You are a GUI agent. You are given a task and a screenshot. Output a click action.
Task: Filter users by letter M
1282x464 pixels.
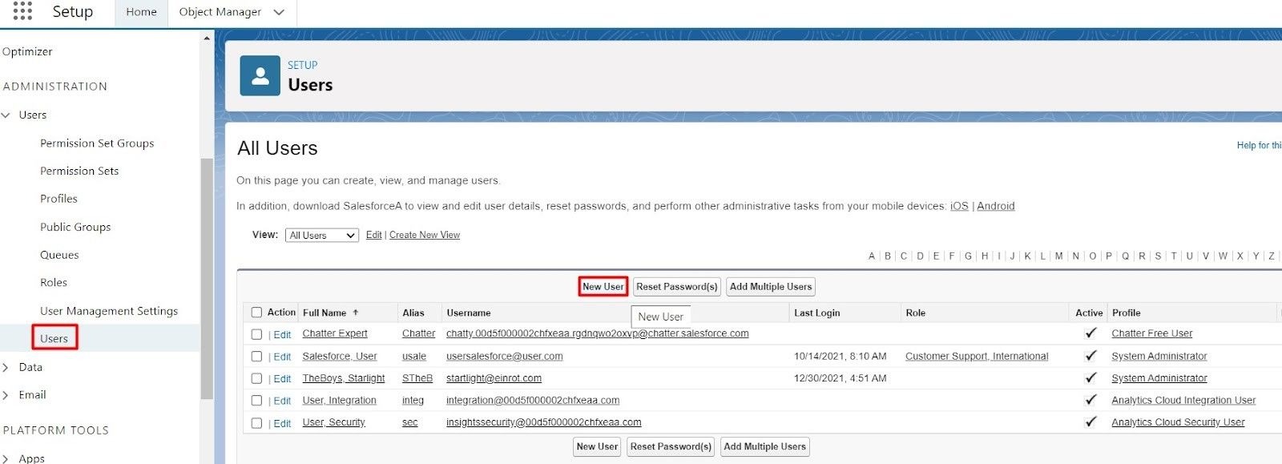click(x=1058, y=256)
